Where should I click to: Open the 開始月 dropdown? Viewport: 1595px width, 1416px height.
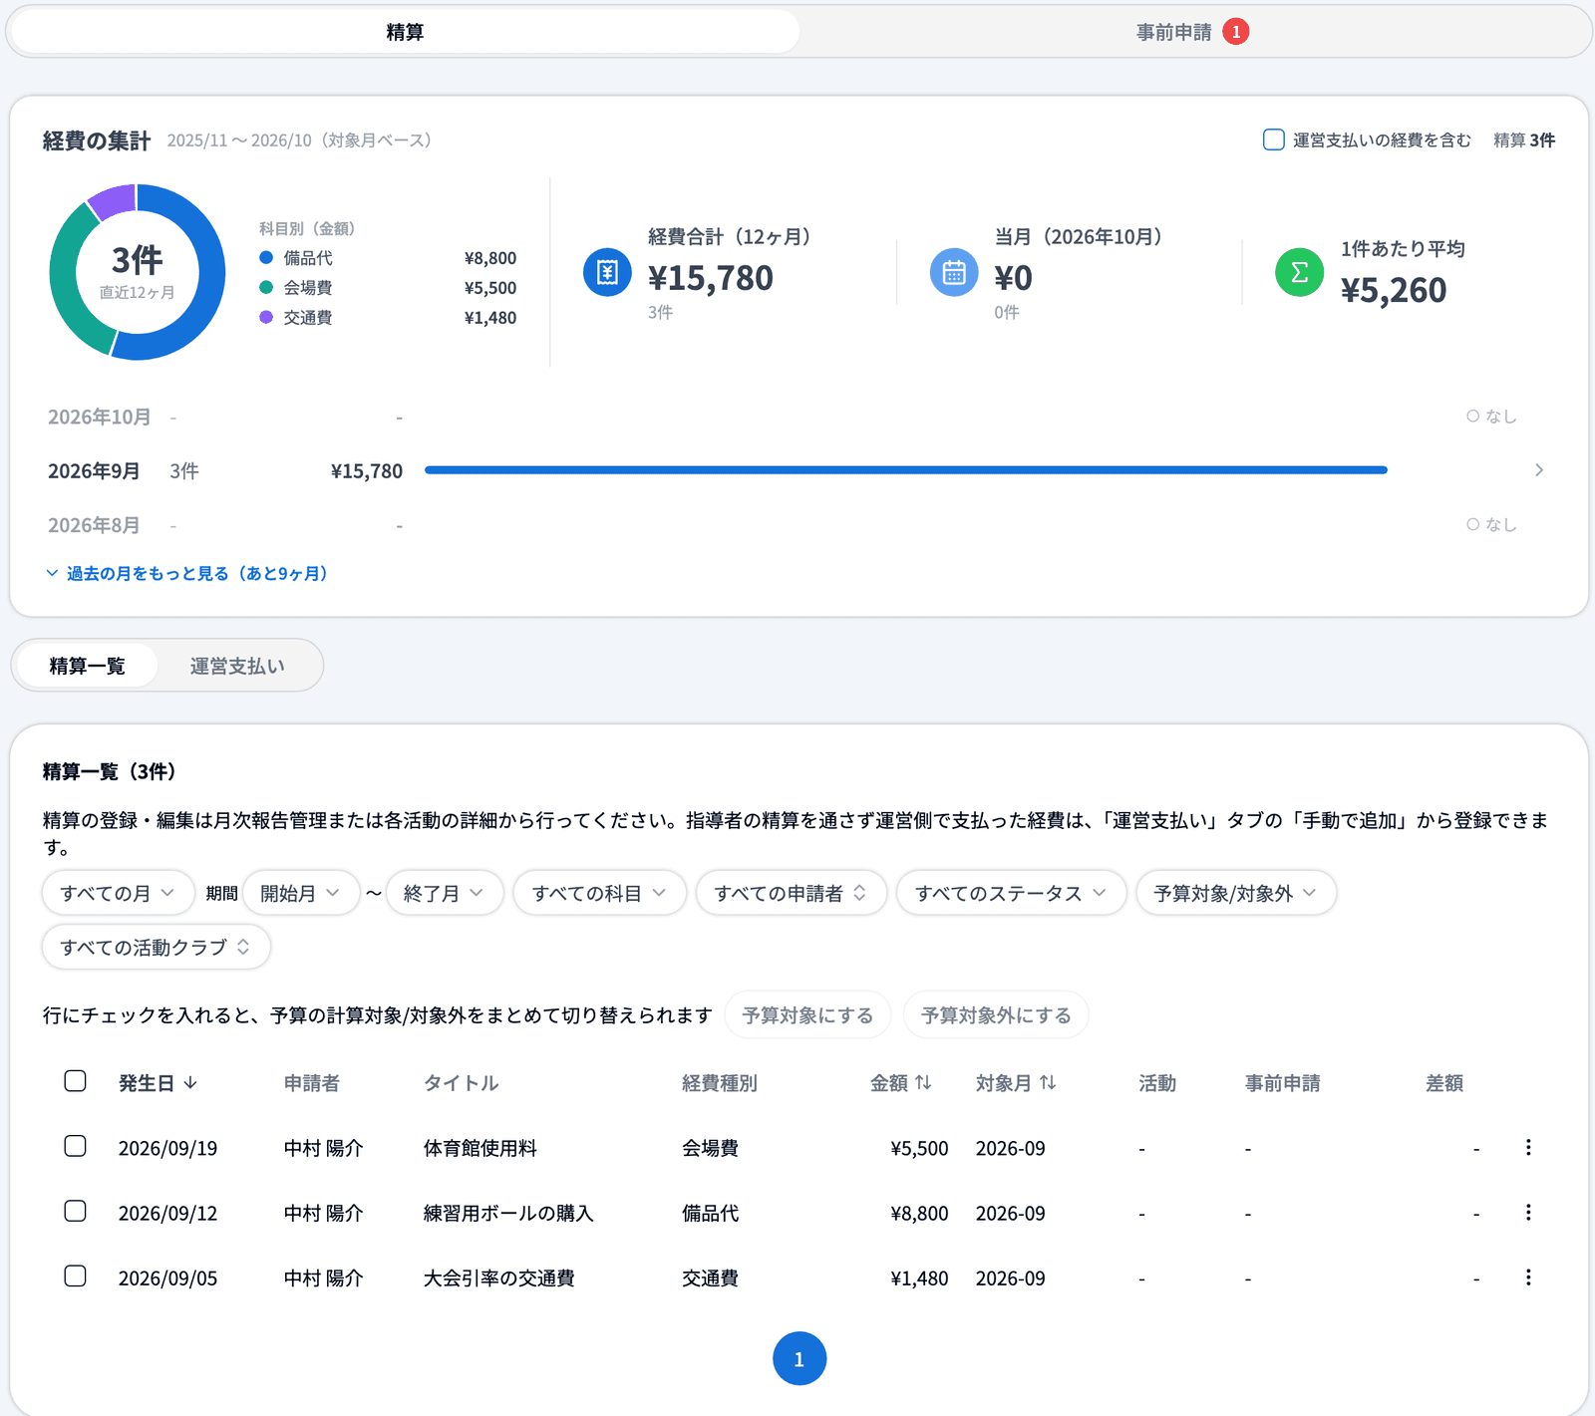point(301,893)
